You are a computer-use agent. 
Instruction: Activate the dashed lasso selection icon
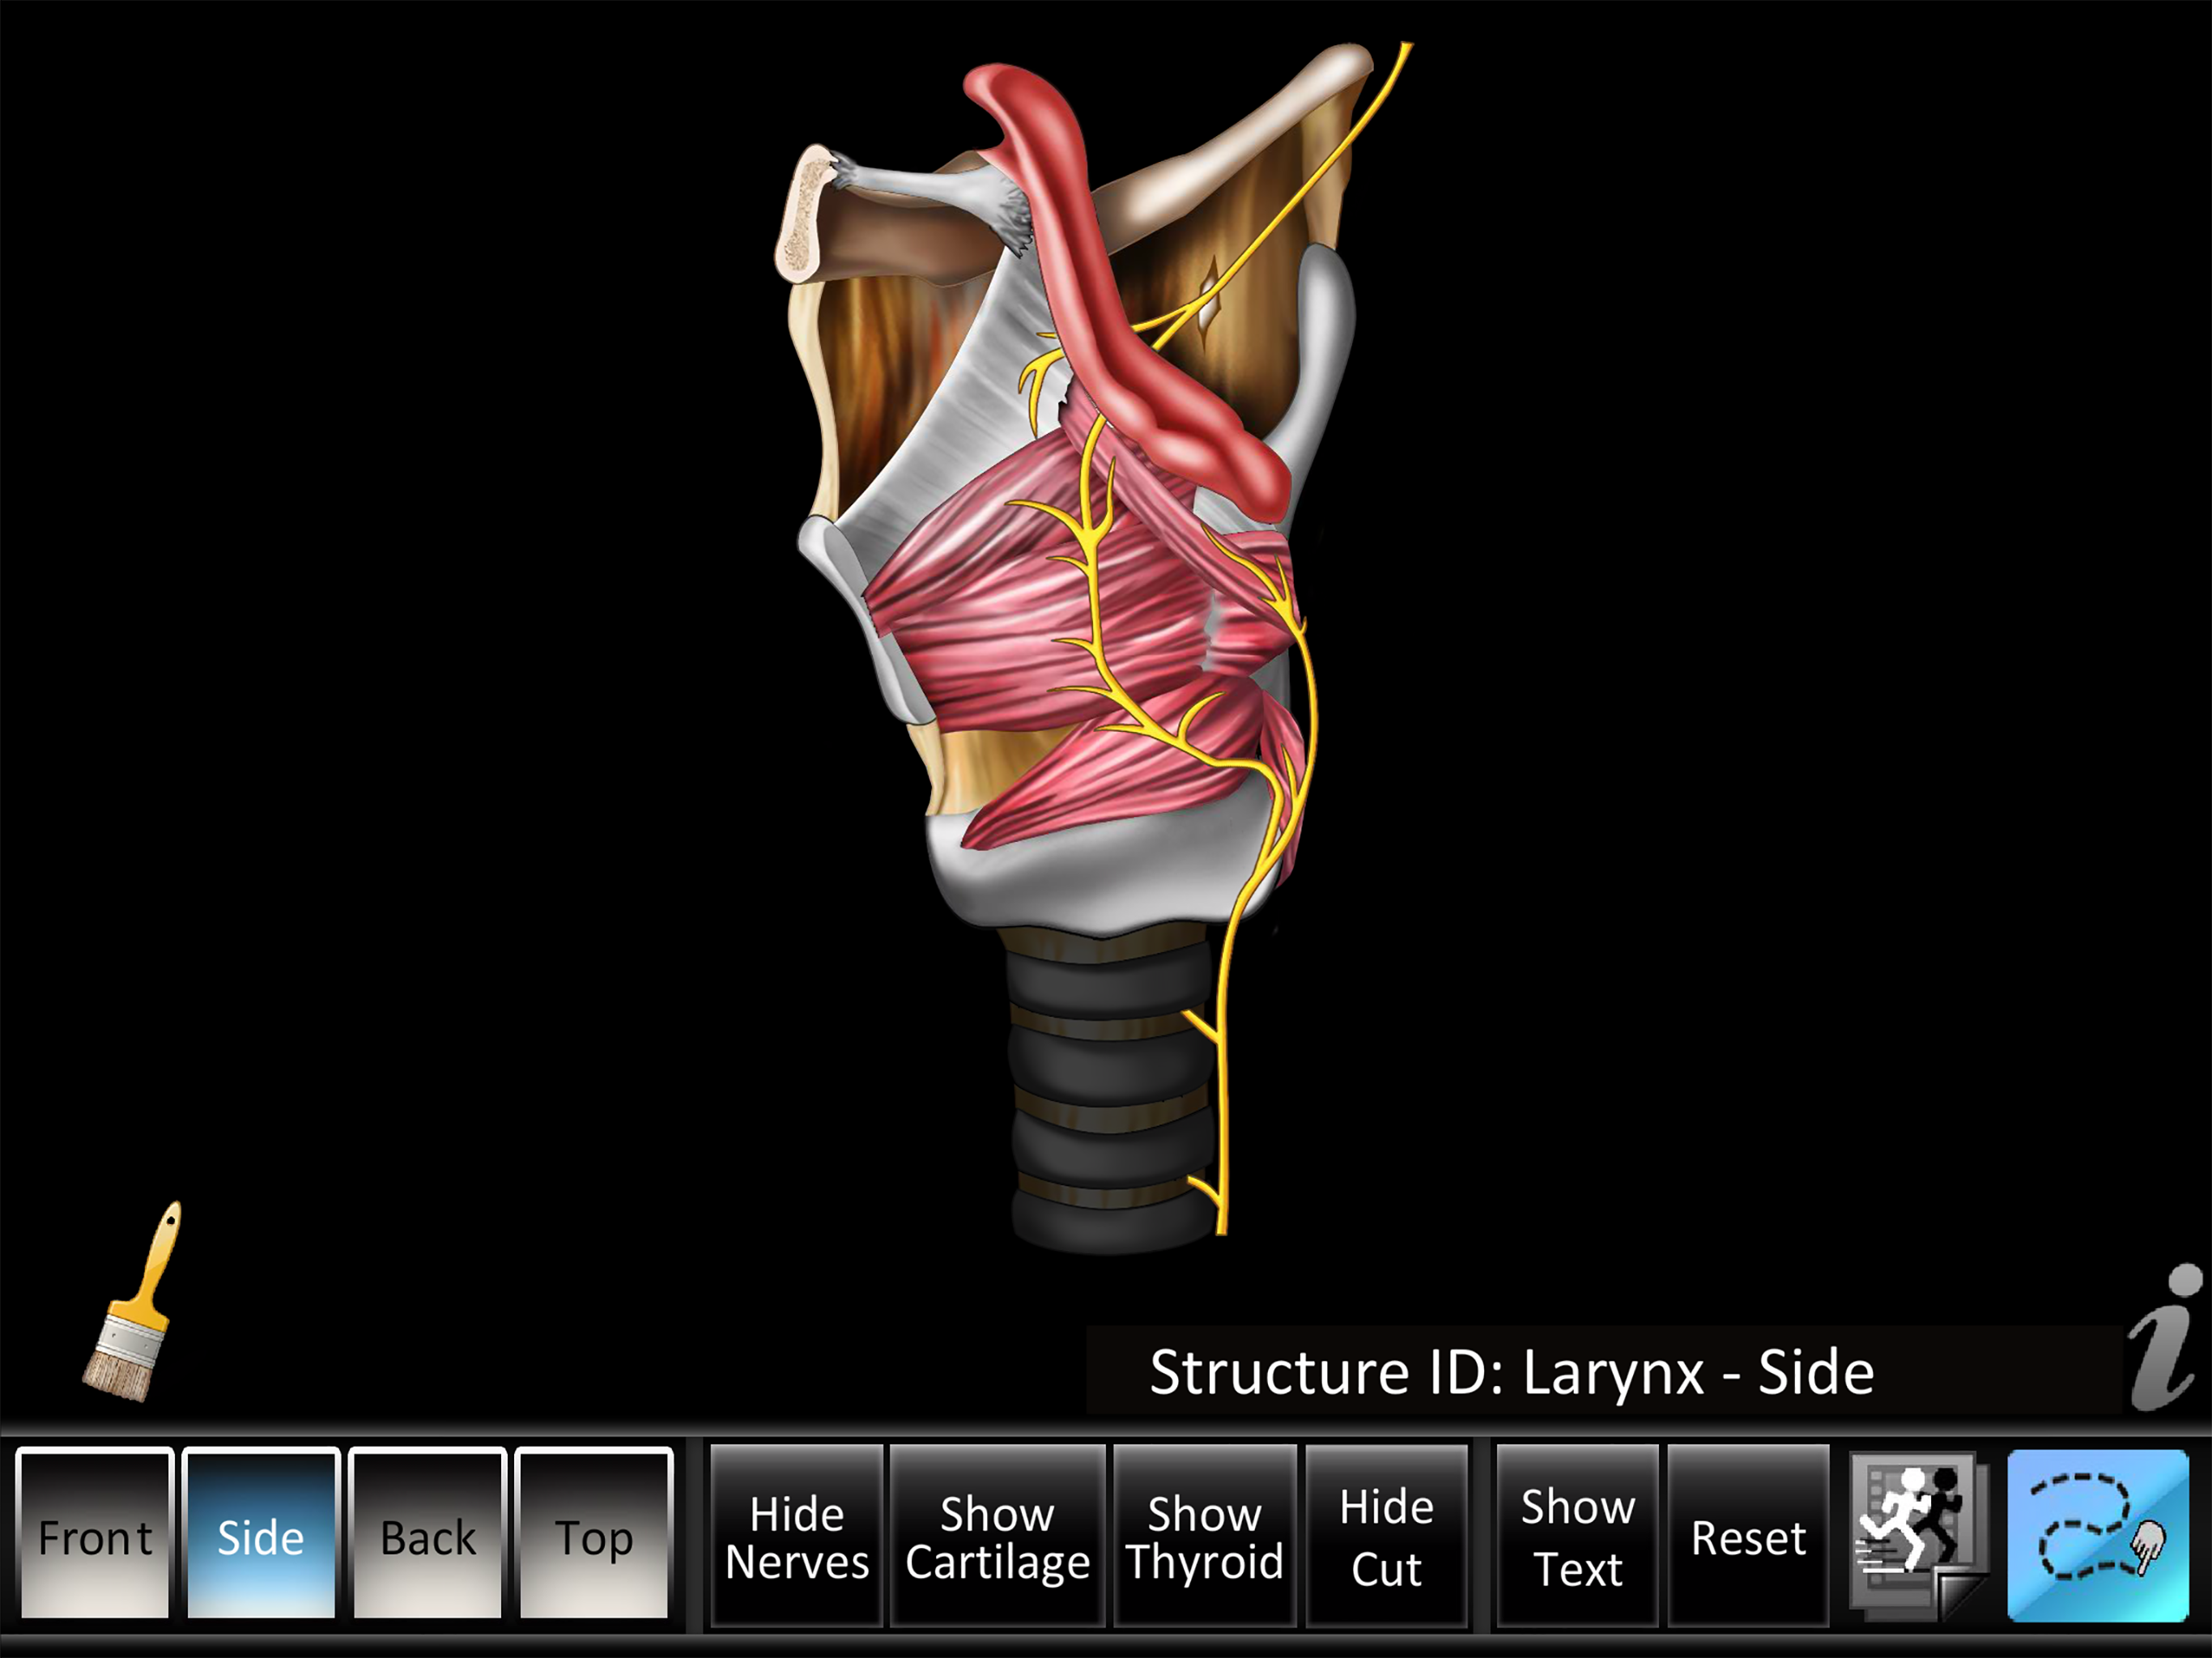pos(2097,1535)
